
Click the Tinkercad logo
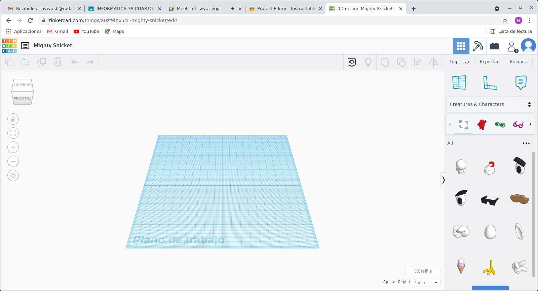click(x=9, y=46)
